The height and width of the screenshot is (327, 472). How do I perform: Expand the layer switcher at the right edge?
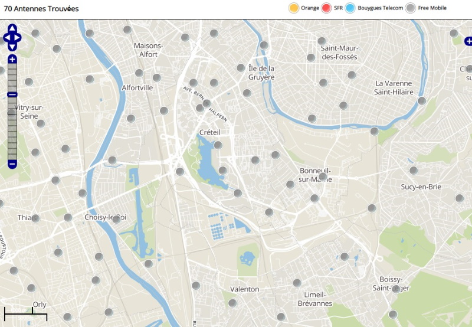(x=468, y=41)
